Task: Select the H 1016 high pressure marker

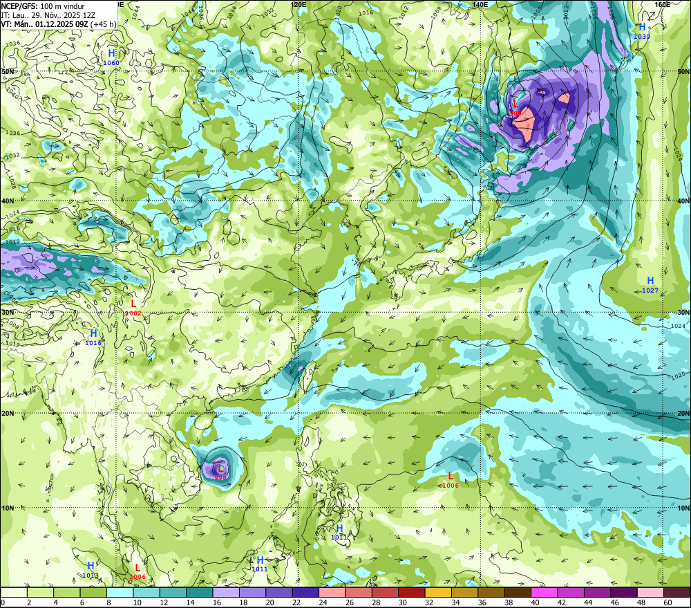Action: (x=93, y=338)
